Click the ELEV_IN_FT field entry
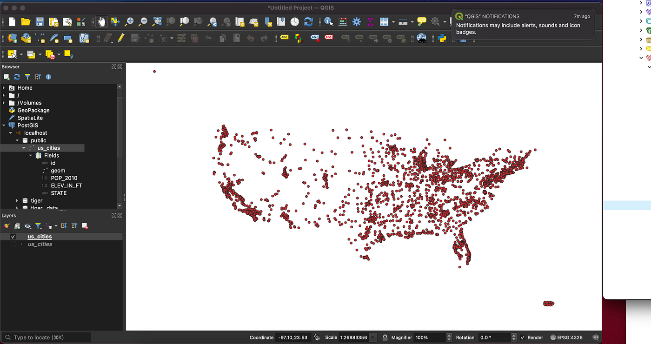Viewport: 651px width, 344px height. (x=66, y=185)
